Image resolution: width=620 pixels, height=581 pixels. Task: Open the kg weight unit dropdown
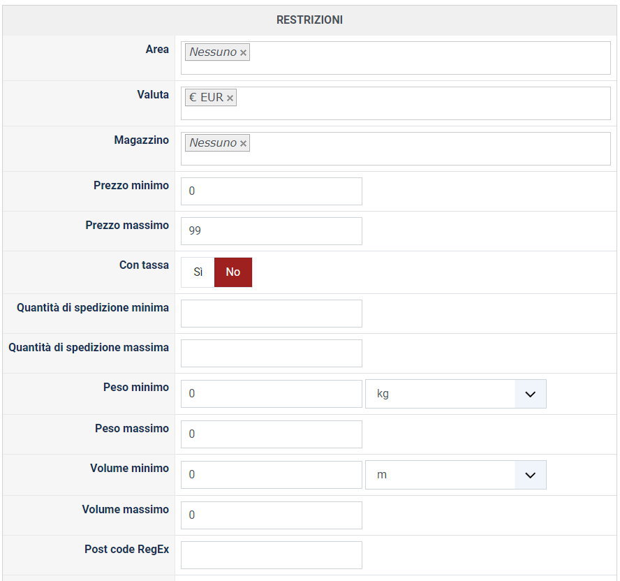coord(455,394)
